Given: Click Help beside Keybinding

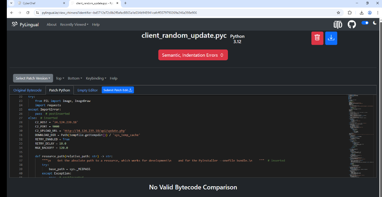Looking at the screenshot, I should [x=114, y=78].
